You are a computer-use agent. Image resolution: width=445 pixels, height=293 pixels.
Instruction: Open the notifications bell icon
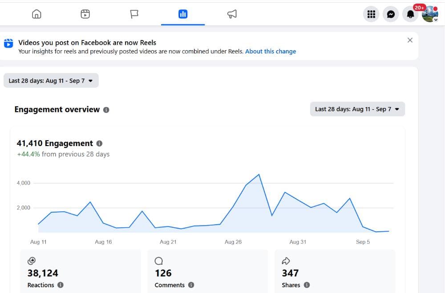pyautogui.click(x=410, y=14)
